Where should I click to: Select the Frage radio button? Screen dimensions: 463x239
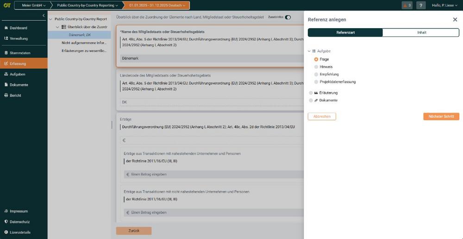pyautogui.click(x=316, y=59)
